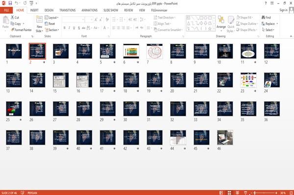Toggle Strikethrough formatting
The height and width of the screenshot is (195, 294).
(84, 28)
